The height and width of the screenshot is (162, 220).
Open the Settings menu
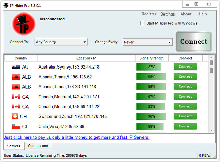[168, 14]
